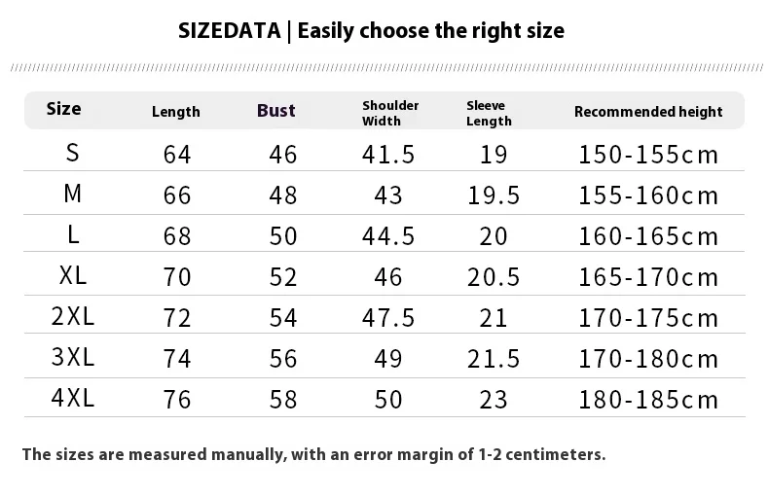The image size is (769, 497).
Task: Click the L size row label
Action: (x=73, y=234)
